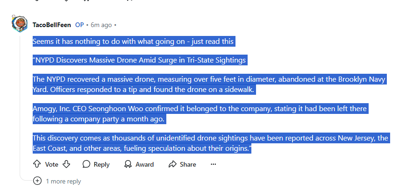Viewport: 399px width, 190px height.
Task: Visit the TacoBellFeen username profile link
Action: coord(51,25)
